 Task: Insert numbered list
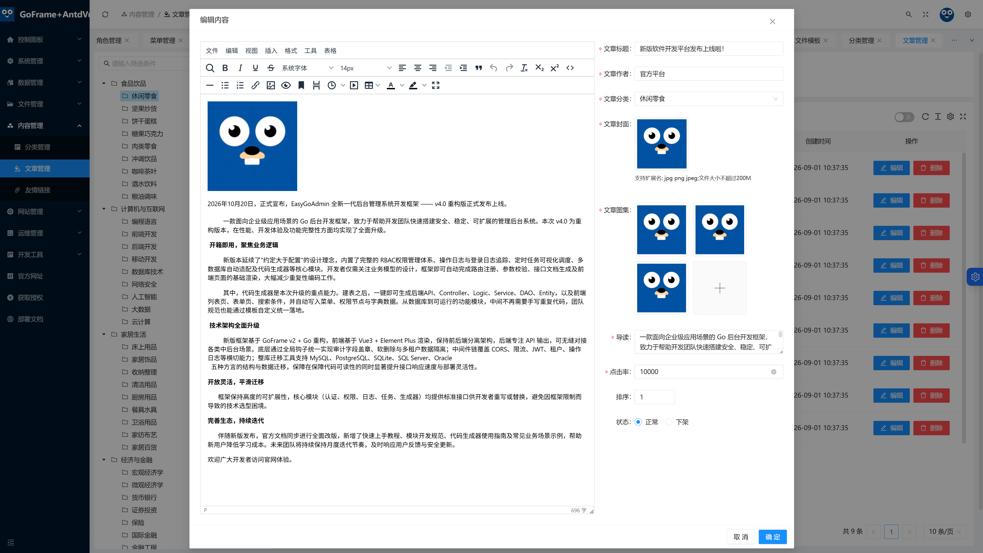240,86
